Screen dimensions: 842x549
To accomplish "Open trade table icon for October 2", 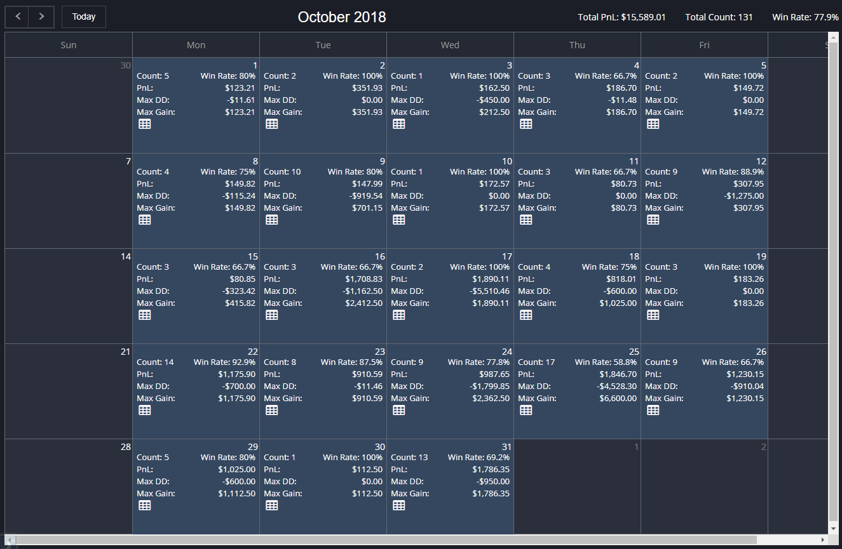I will coord(272,124).
